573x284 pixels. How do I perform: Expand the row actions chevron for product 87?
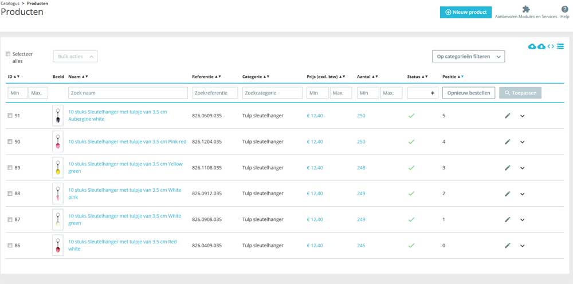click(x=522, y=219)
